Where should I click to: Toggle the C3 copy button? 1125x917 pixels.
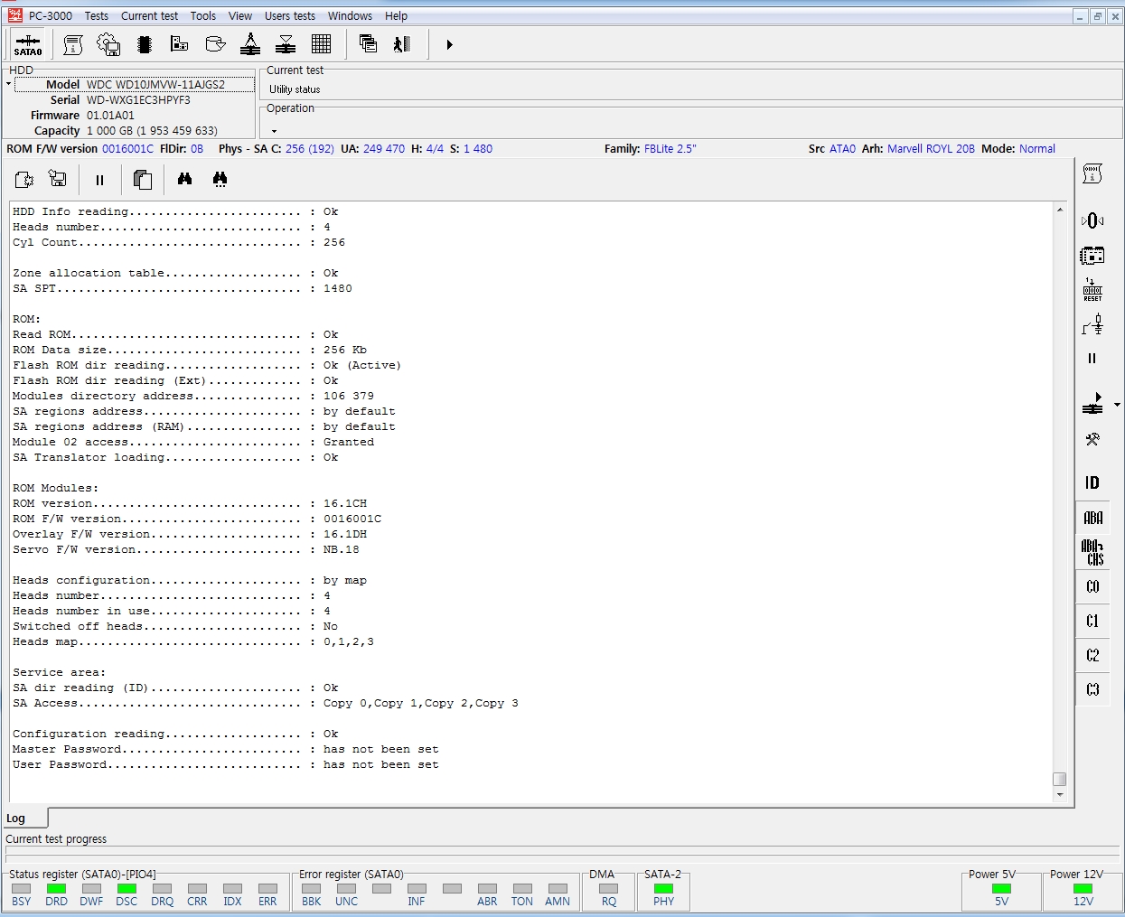[x=1092, y=689]
